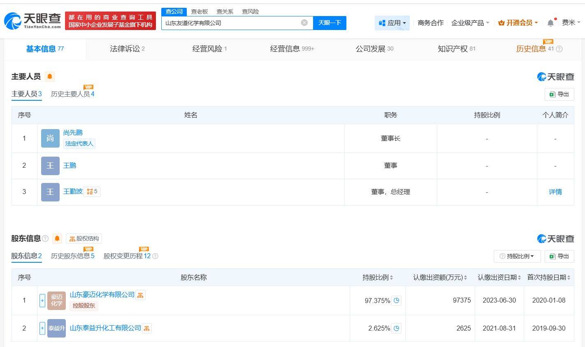Click the notification bell icon in header

click(550, 23)
